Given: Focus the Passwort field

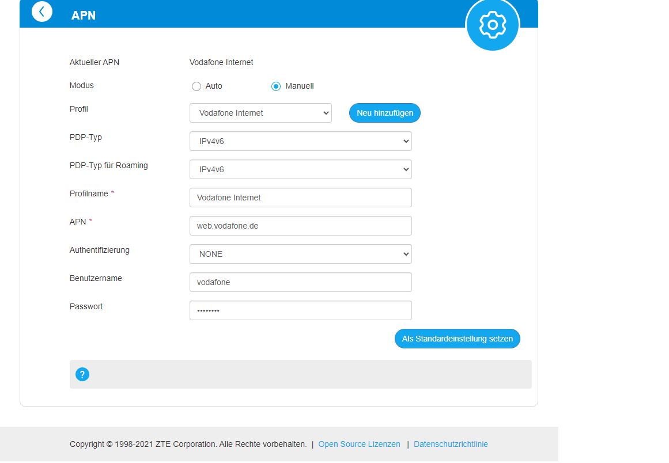Looking at the screenshot, I should pyautogui.click(x=300, y=310).
